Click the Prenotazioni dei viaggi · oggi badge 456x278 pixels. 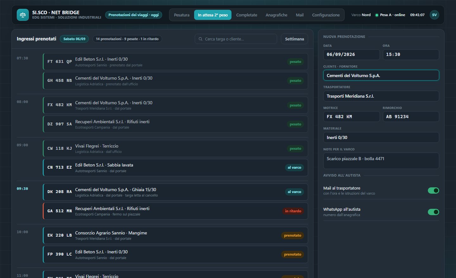(134, 15)
